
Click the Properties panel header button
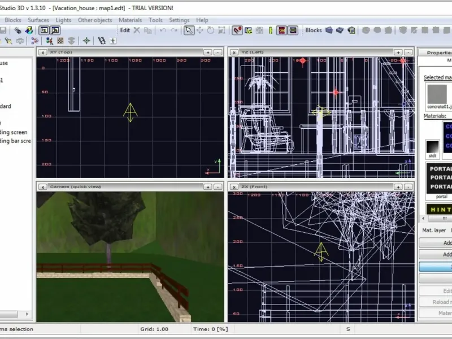(x=438, y=53)
